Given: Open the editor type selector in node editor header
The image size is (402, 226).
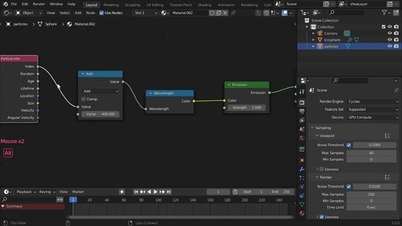Looking at the screenshot, I should click(8, 13).
